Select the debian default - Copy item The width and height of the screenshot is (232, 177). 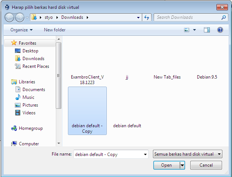coord(87,111)
